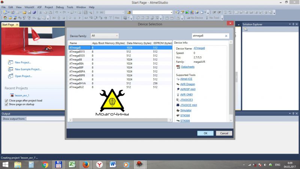Image resolution: width=300 pixels, height=169 pixels.
Task: Open the Output panel window options dropdown arrow
Action: click(x=289, y=114)
